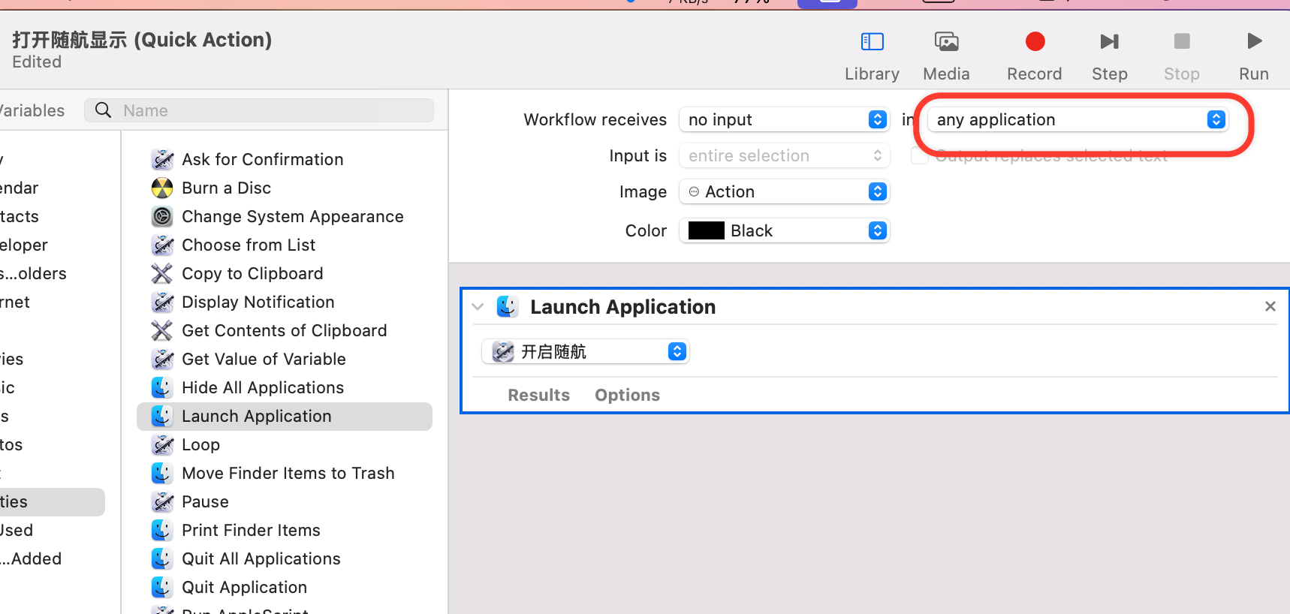Screen dimensions: 1290x614
Task: Select Get Contents of Clipboard action text
Action: pyautogui.click(x=284, y=330)
